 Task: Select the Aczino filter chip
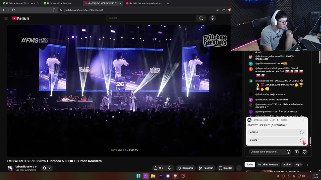click(287, 164)
